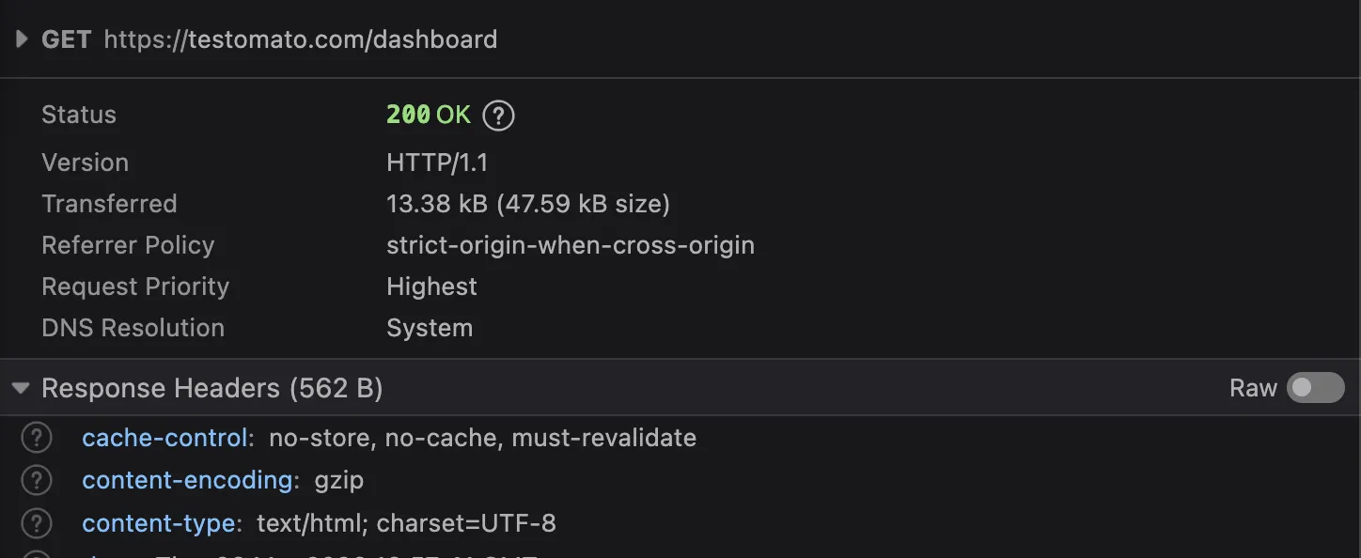The width and height of the screenshot is (1361, 558).
Task: Click the System DNS Resolution value
Action: click(430, 327)
